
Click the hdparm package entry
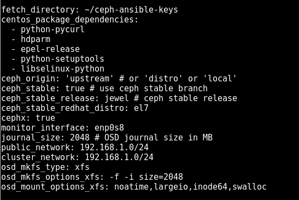coord(36,39)
